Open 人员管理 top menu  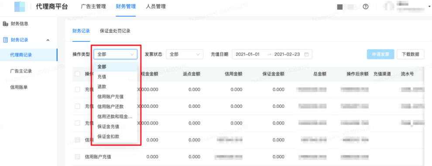click(x=156, y=7)
